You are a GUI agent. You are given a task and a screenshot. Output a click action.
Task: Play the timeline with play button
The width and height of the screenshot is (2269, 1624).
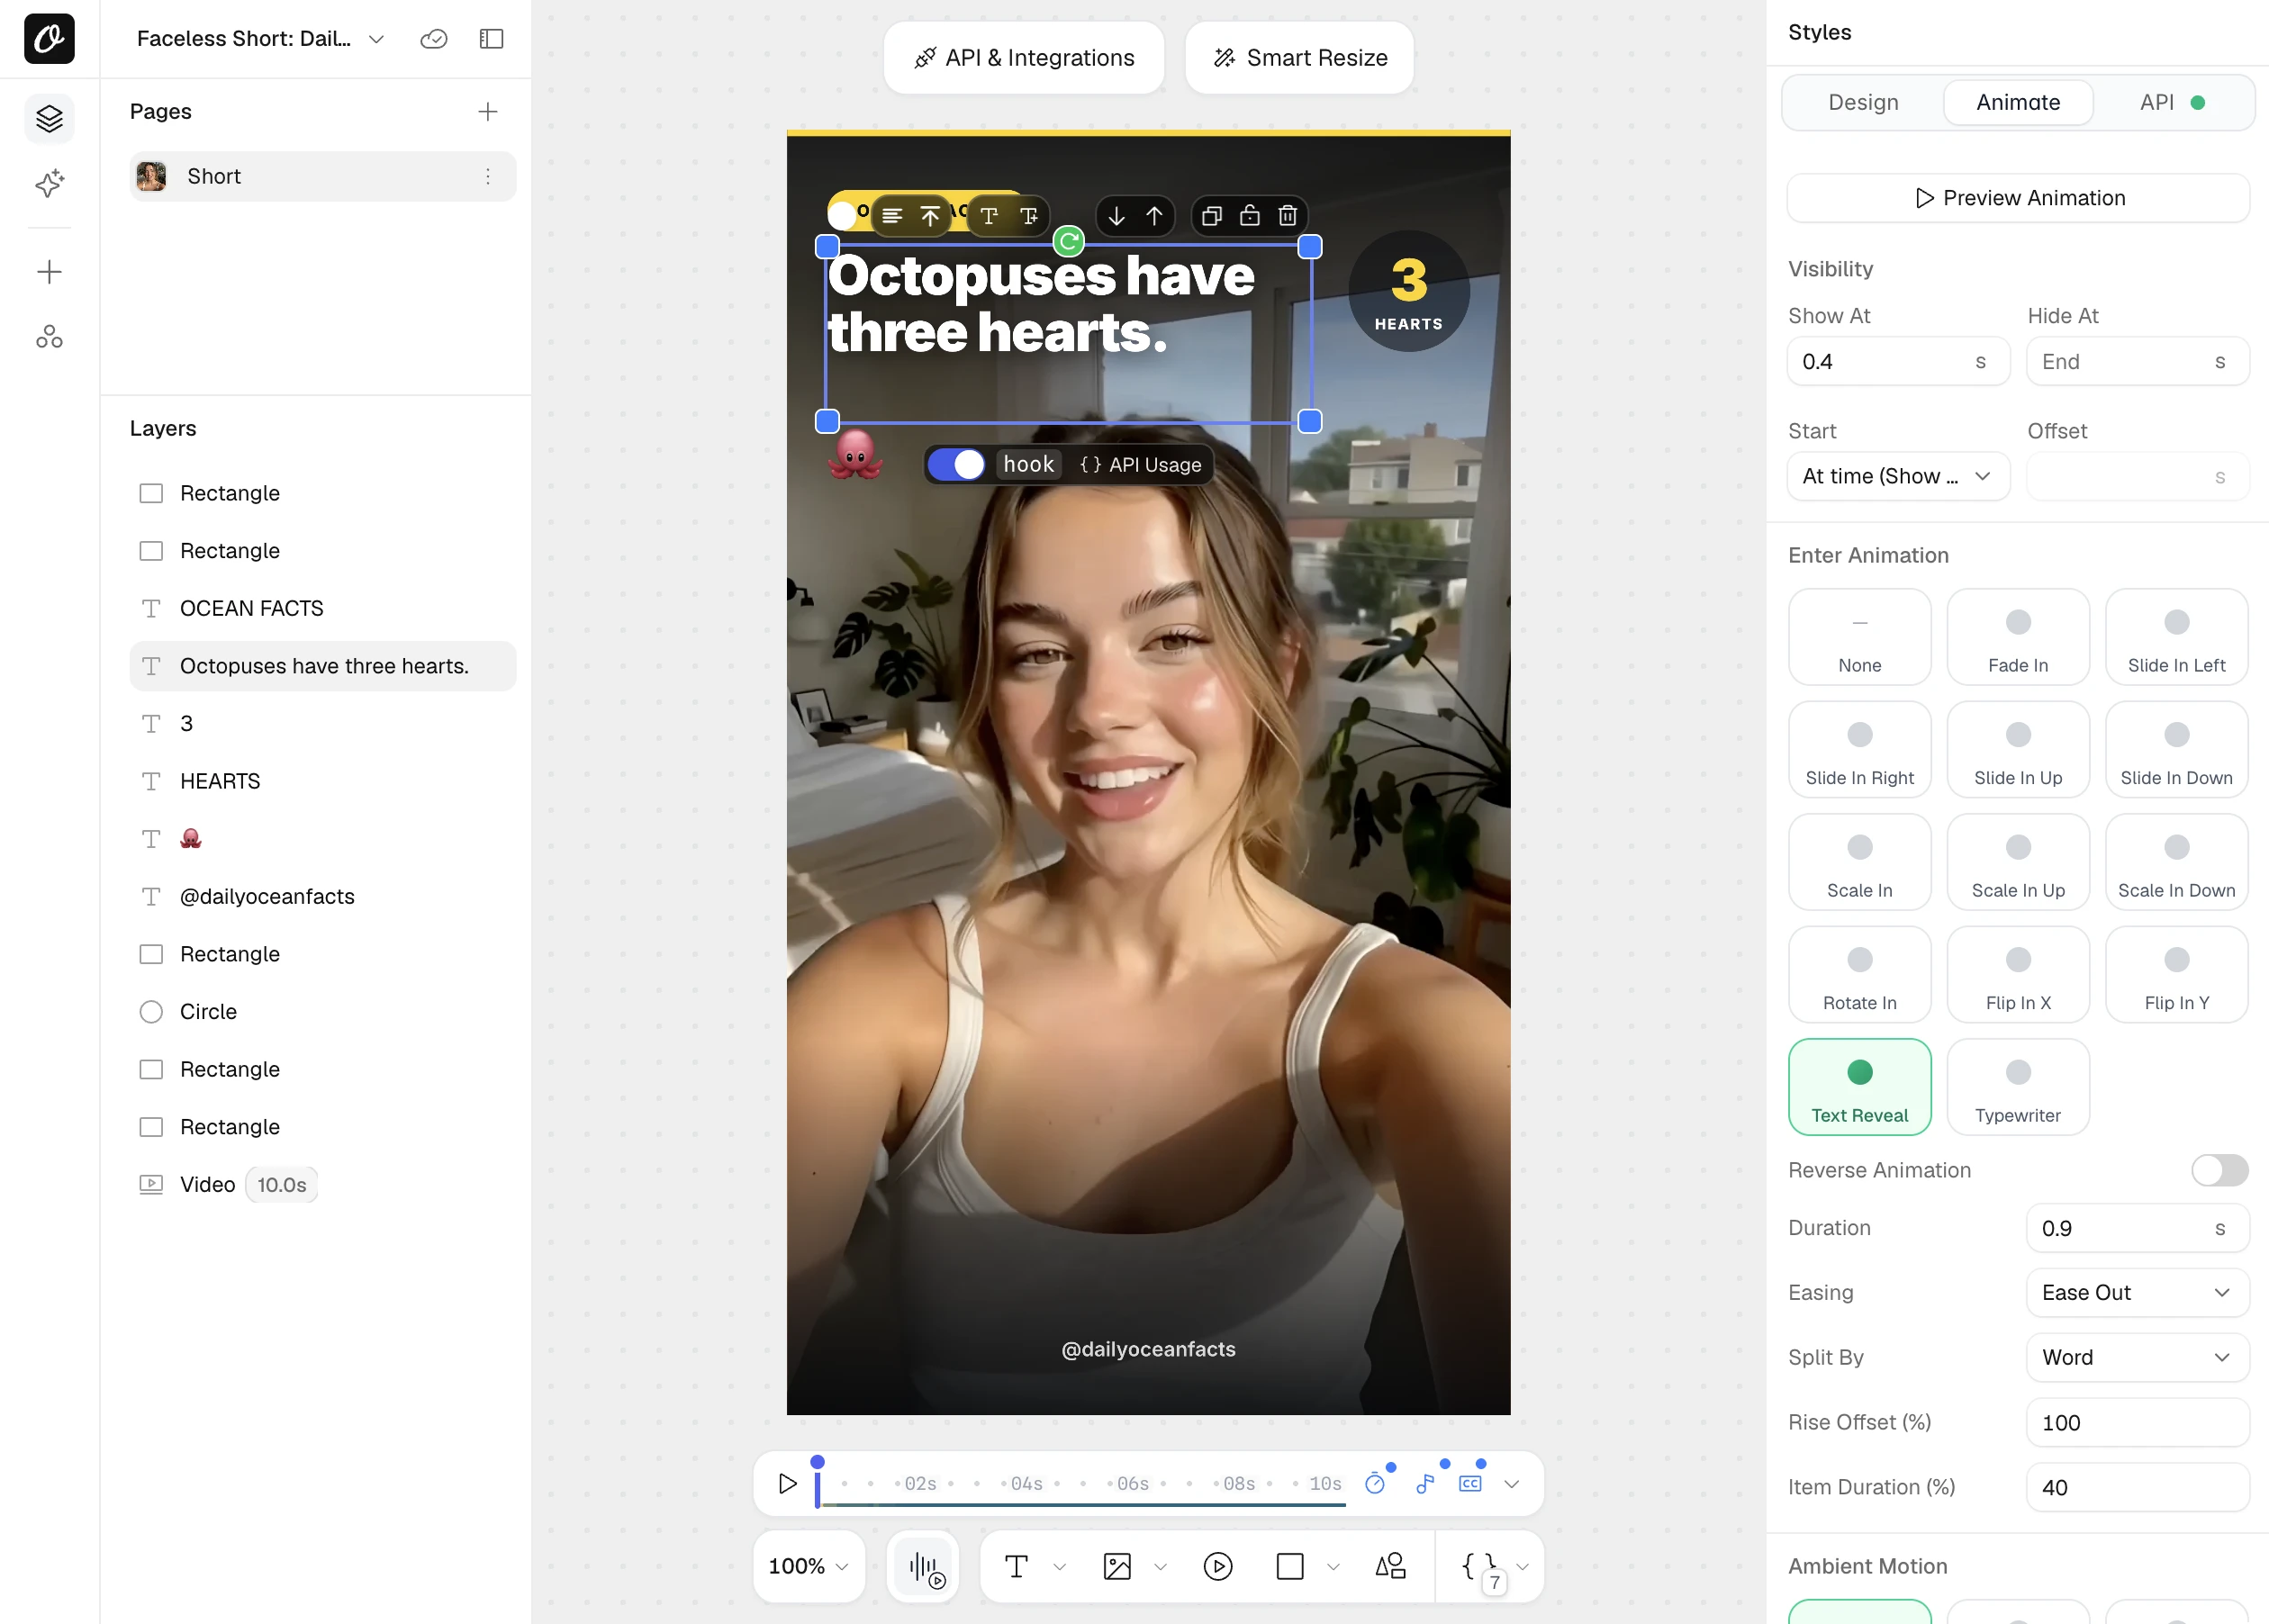pos(787,1484)
